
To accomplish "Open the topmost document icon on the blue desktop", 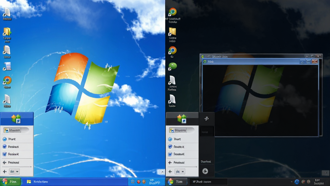I will tap(7, 13).
